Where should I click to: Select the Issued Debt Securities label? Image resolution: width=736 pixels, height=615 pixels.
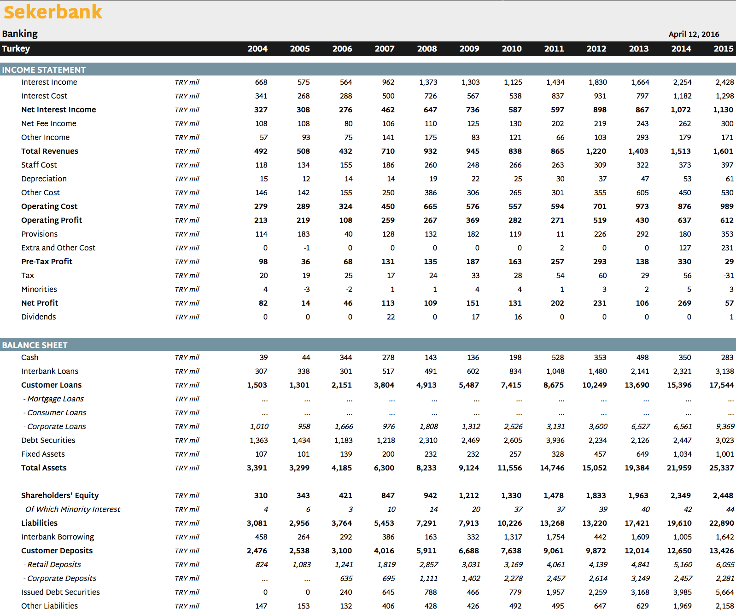point(60,592)
